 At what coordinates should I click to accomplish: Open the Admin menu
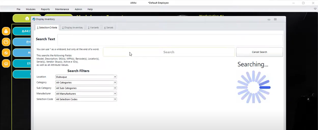click(x=78, y=9)
